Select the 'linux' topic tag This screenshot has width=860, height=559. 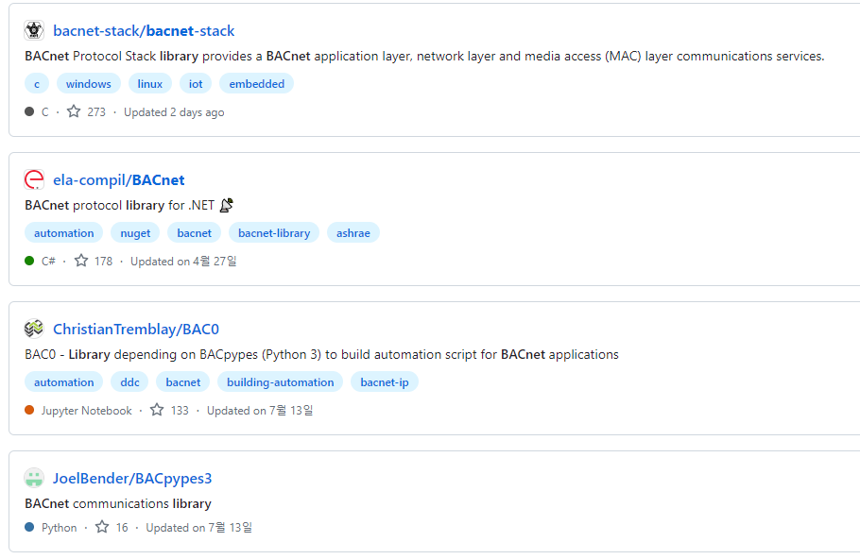tap(150, 84)
